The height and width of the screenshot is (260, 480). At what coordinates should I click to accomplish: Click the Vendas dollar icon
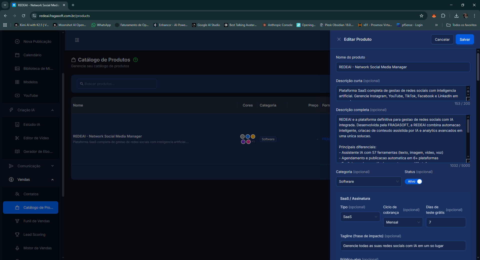[11, 179]
